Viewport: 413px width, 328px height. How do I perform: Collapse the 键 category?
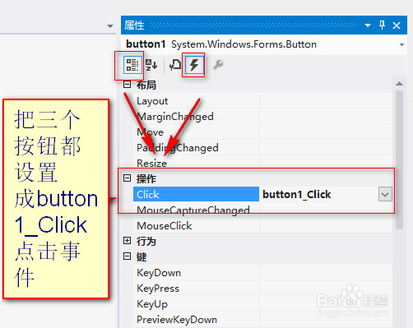tap(127, 256)
